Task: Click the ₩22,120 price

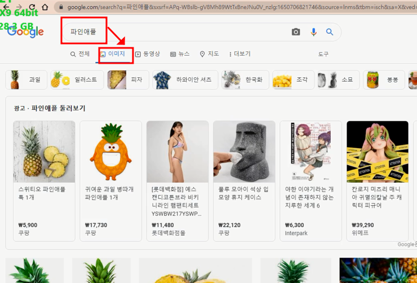Action: (x=229, y=225)
